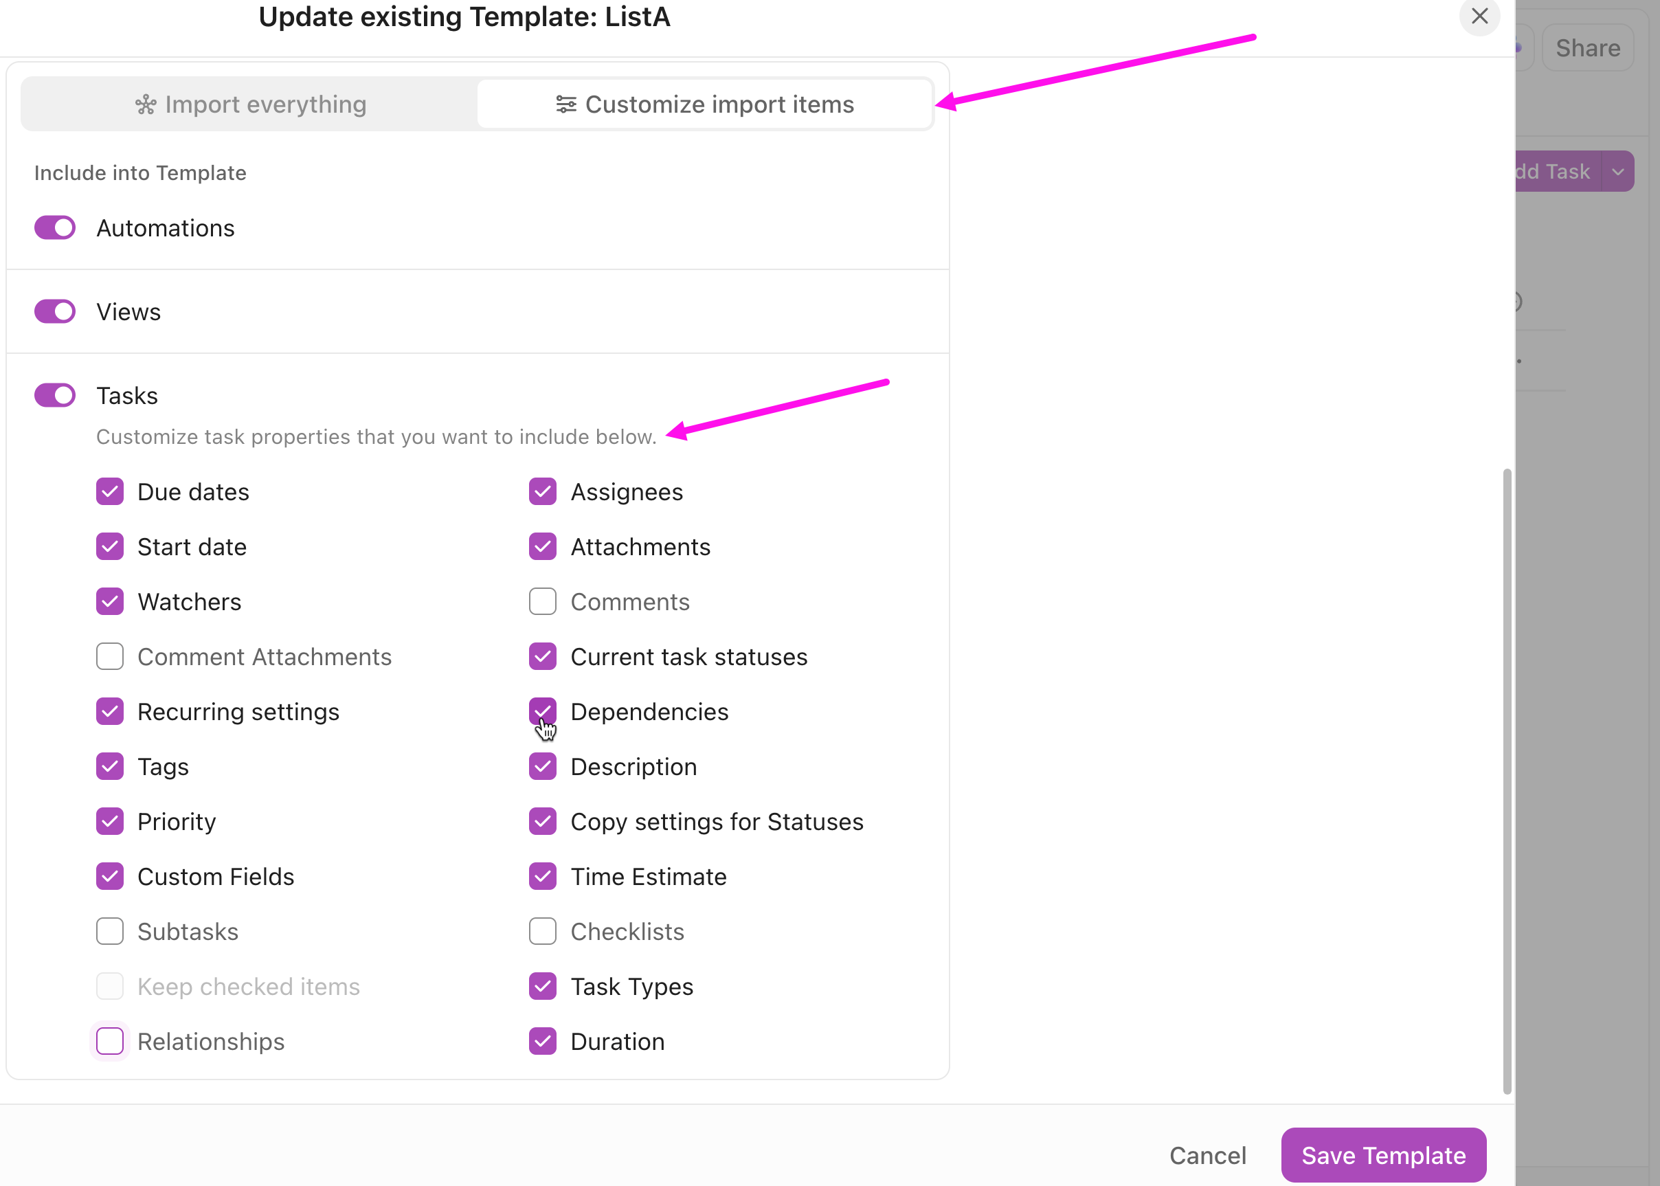Viewport: 1660px width, 1186px height.
Task: Turn off the Views toggle
Action: click(x=54, y=311)
